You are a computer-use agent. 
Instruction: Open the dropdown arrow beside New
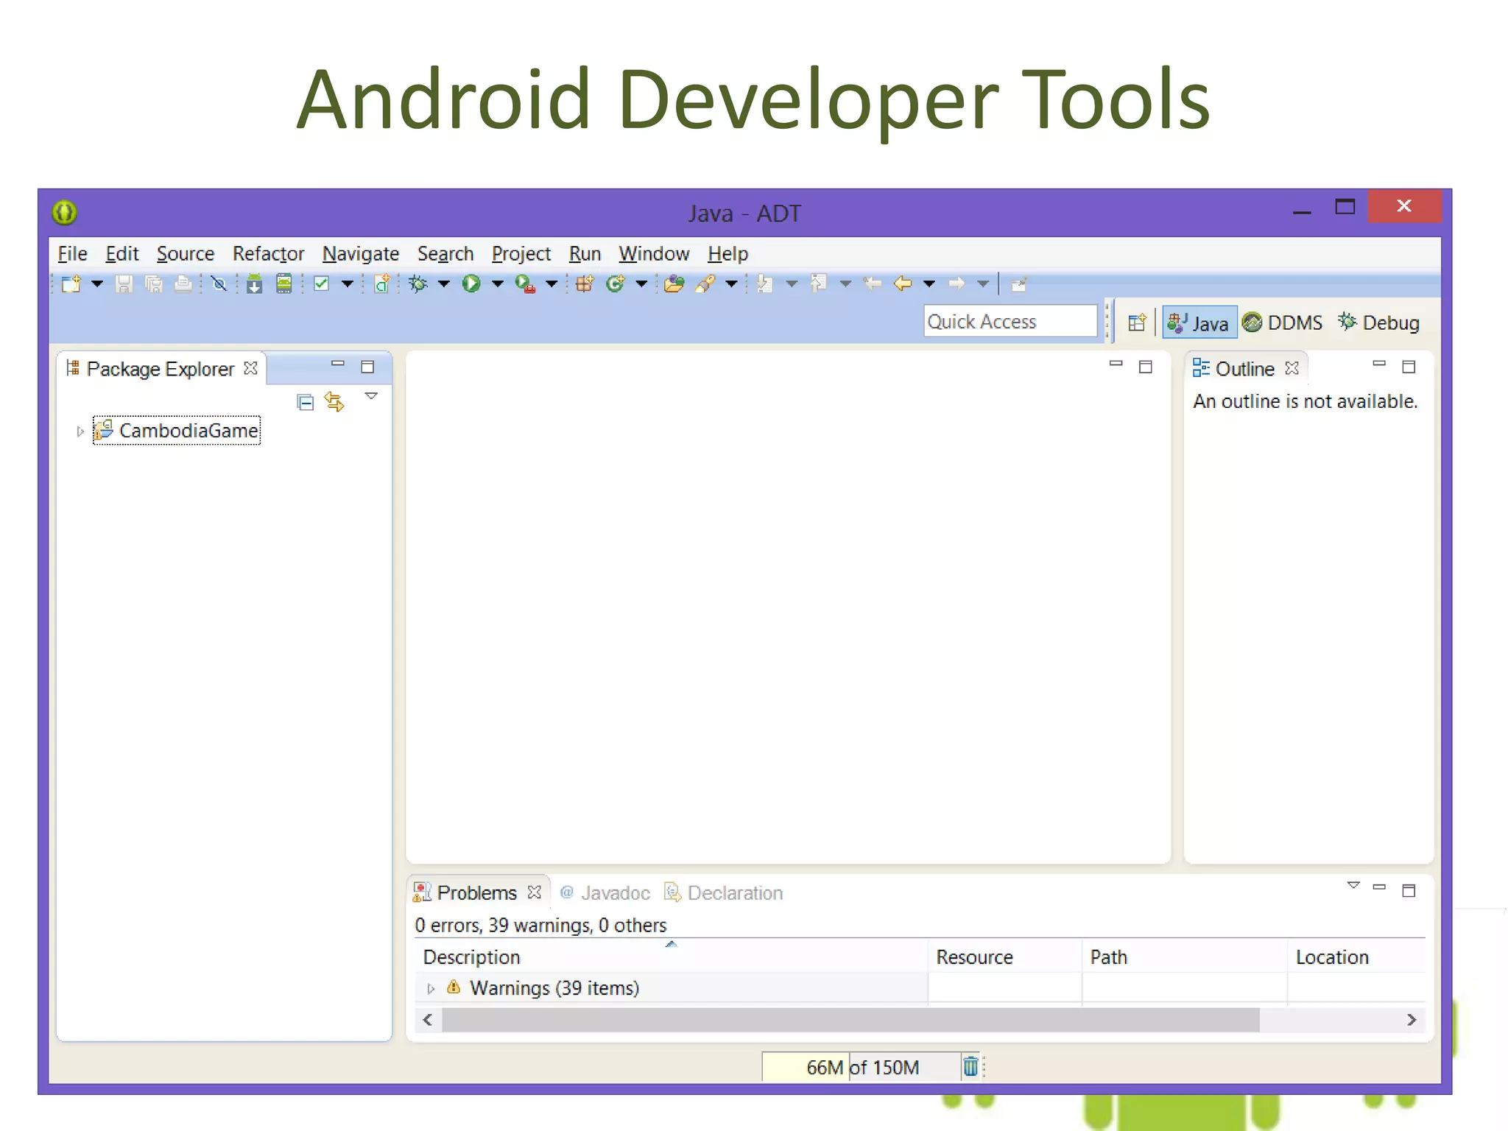96,283
